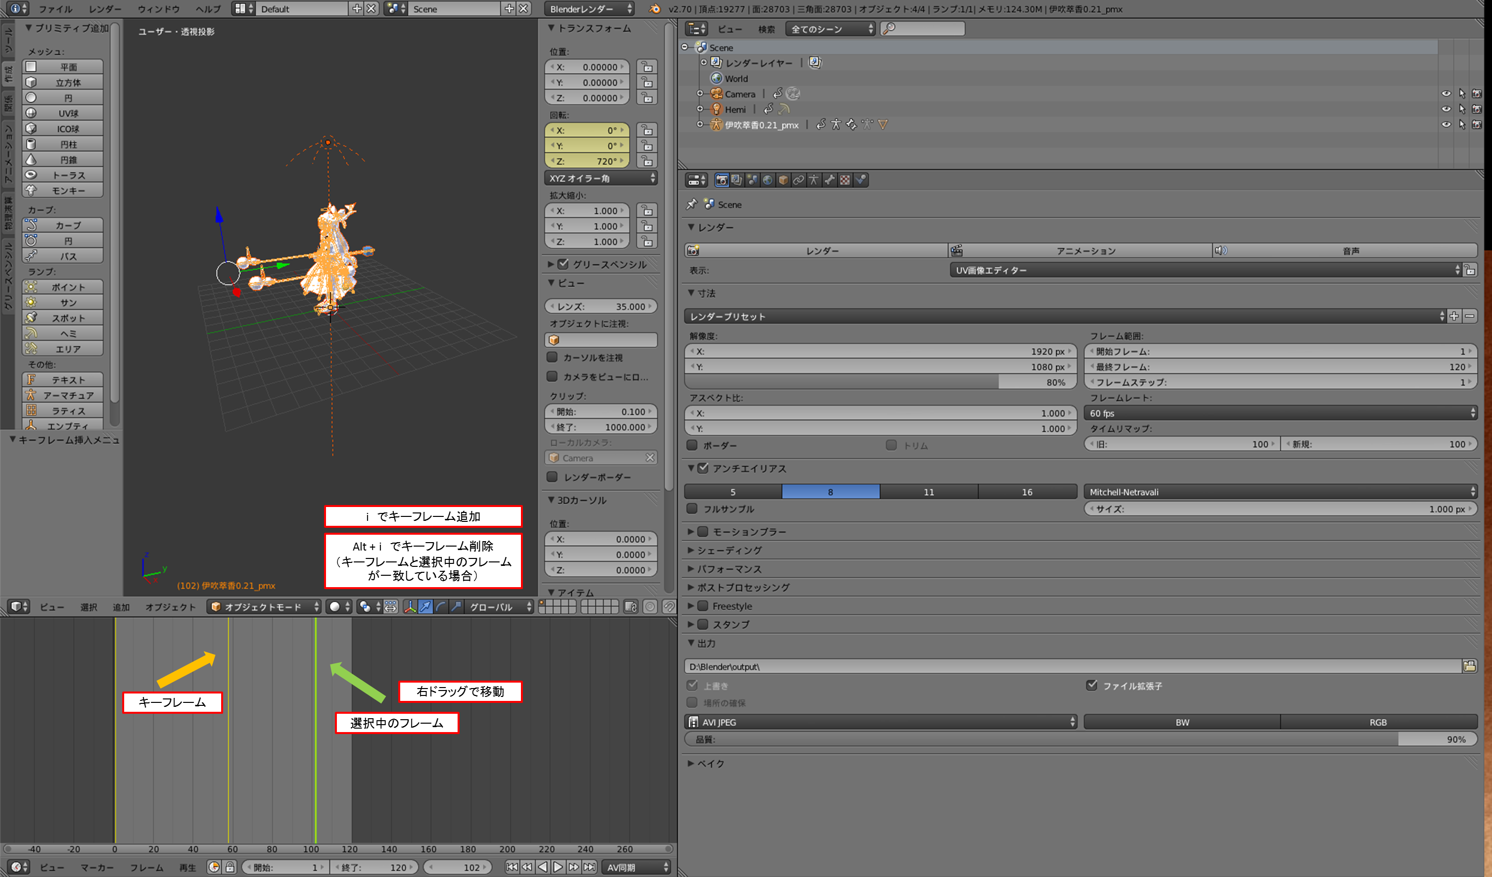Click the UV球 mesh primitive icon
The height and width of the screenshot is (877, 1492).
(31, 113)
